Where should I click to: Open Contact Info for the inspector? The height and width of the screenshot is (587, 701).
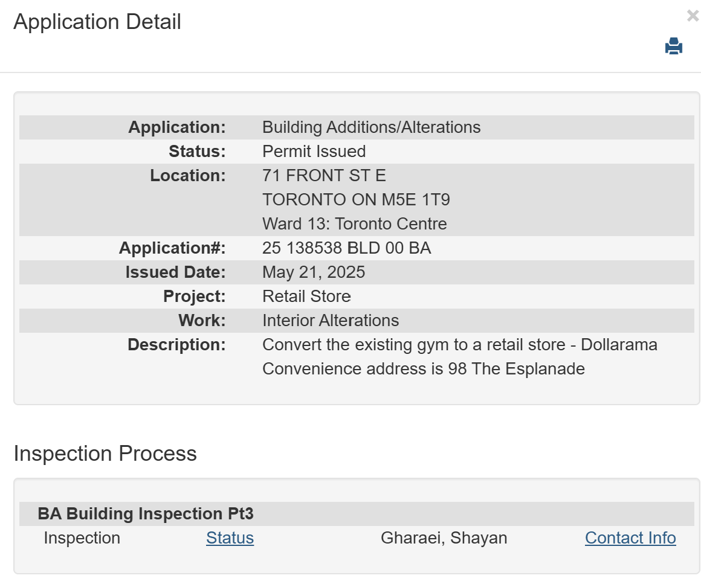[x=630, y=538]
